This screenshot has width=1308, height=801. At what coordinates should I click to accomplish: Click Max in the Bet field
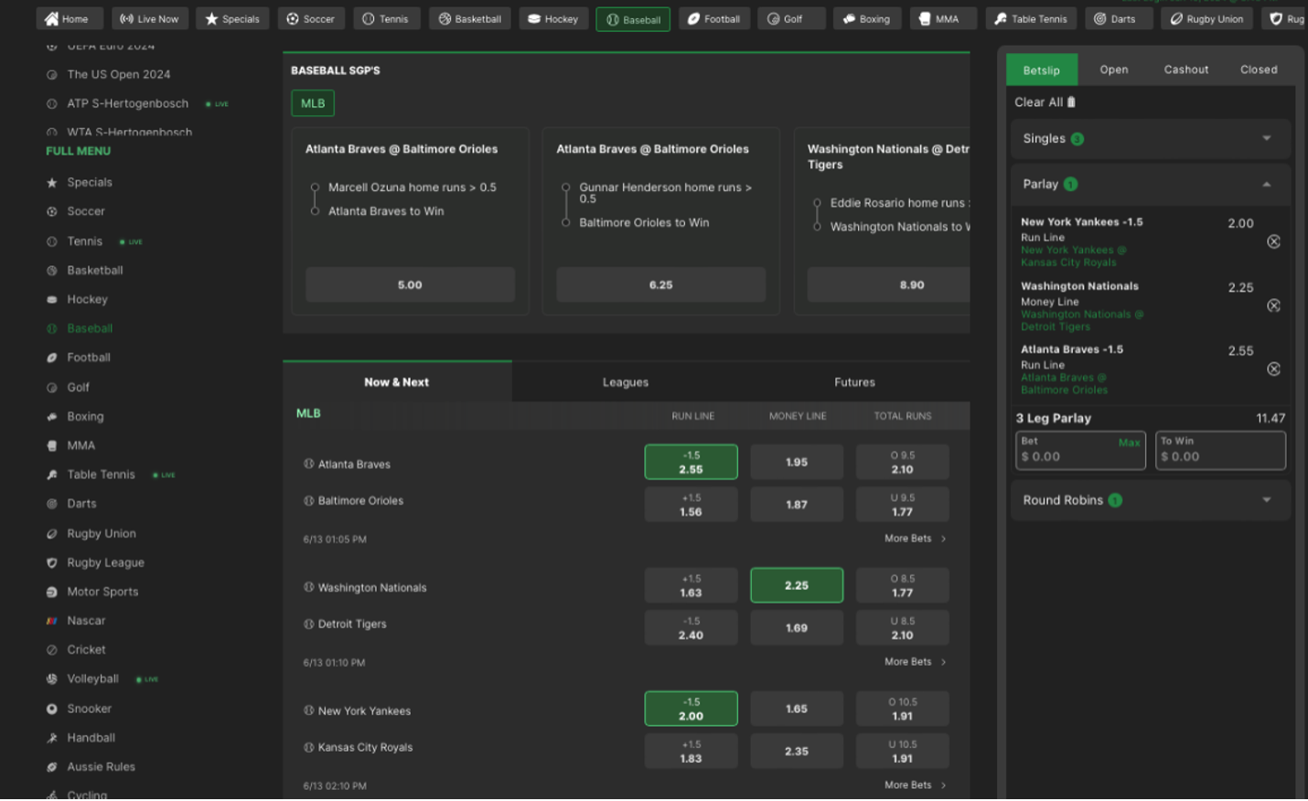[1129, 443]
